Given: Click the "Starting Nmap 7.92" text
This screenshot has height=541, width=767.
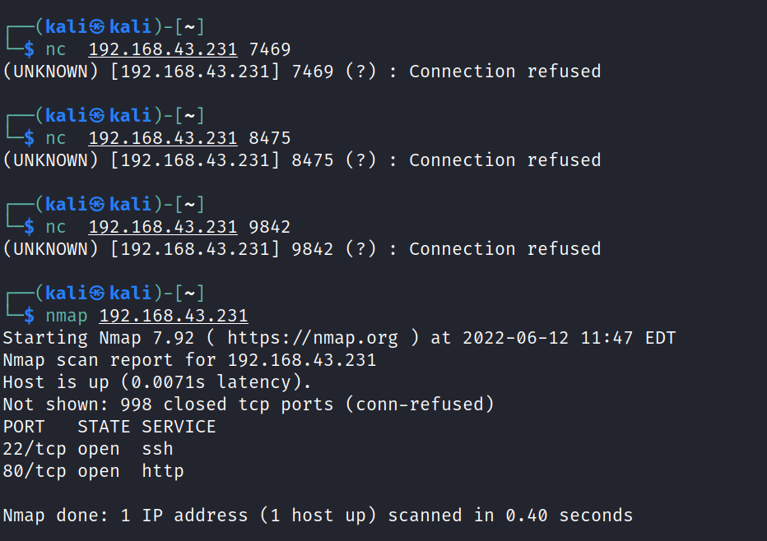Looking at the screenshot, I should click(104, 338).
